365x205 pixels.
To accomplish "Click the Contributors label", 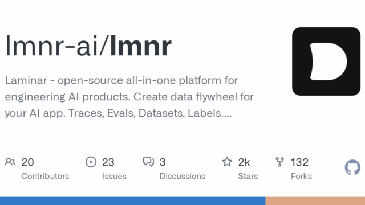I will pos(45,176).
